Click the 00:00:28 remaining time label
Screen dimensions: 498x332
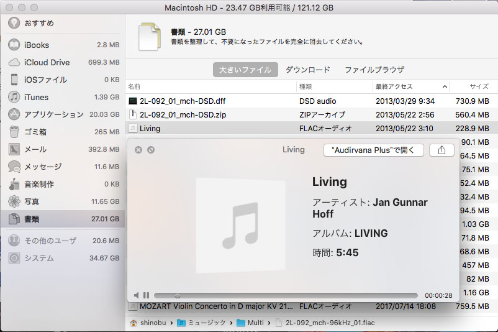point(438,295)
